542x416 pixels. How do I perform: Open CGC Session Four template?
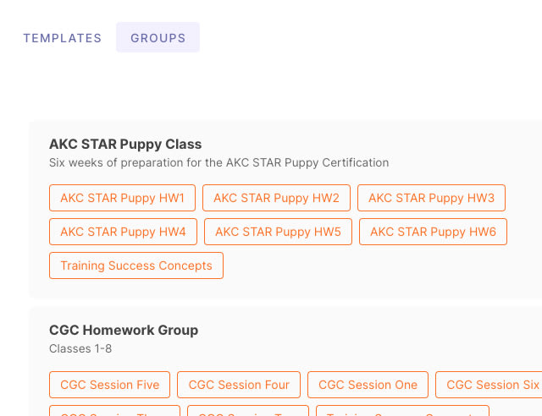coord(239,385)
